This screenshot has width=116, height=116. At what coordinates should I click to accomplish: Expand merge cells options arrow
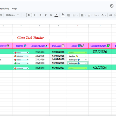(77, 15)
